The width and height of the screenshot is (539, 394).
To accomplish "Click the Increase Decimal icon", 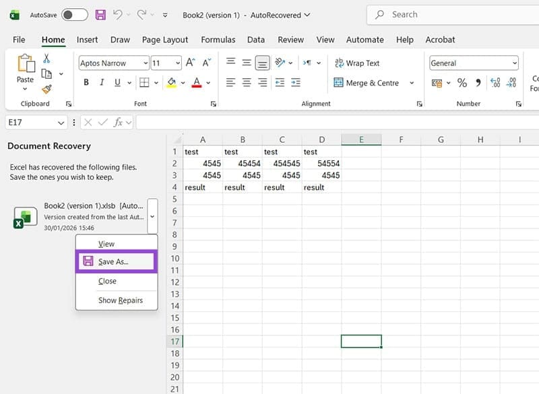I will click(x=495, y=82).
